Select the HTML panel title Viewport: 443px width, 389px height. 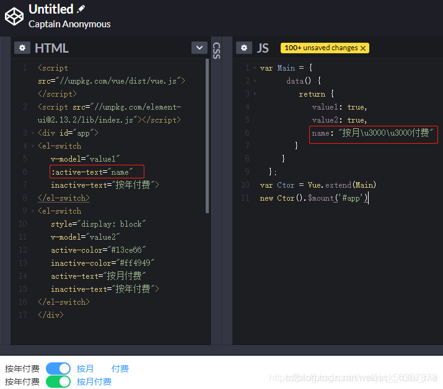point(51,48)
